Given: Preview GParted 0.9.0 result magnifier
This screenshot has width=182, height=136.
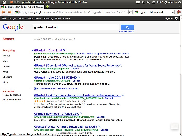Looking at the screenshot, I should (81, 114).
